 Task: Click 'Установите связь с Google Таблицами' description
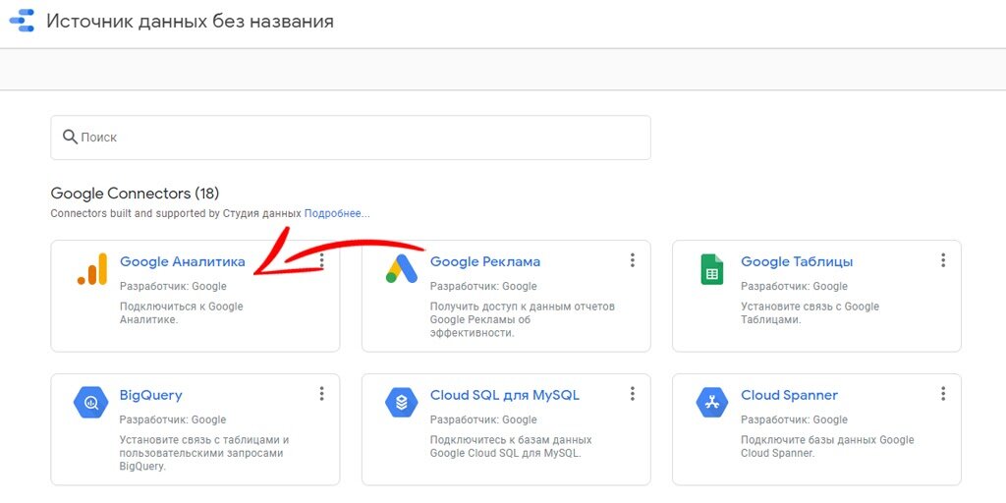(810, 312)
